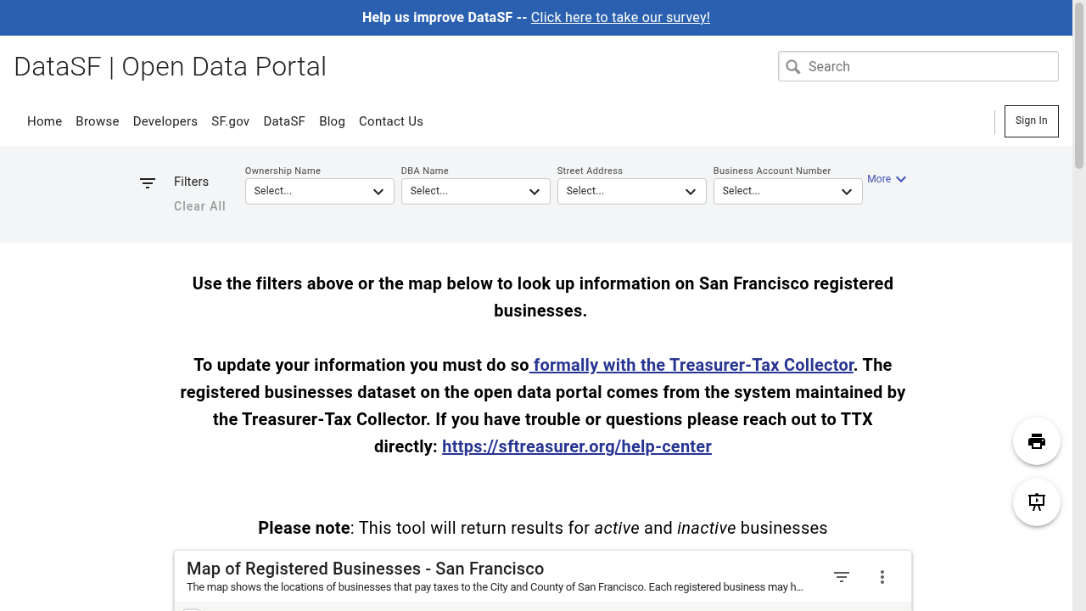Open map card three-dot menu
Image resolution: width=1086 pixels, height=611 pixels.
[x=882, y=577]
